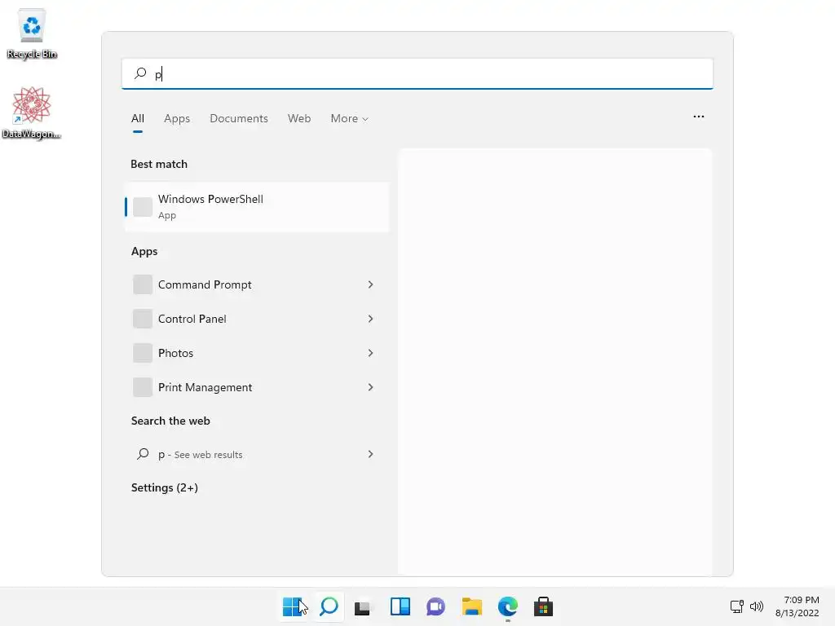Click the Windows Start button in the taskbar
835x626 pixels.
(293, 606)
